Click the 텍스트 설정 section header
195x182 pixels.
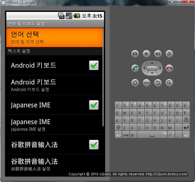click(x=55, y=51)
